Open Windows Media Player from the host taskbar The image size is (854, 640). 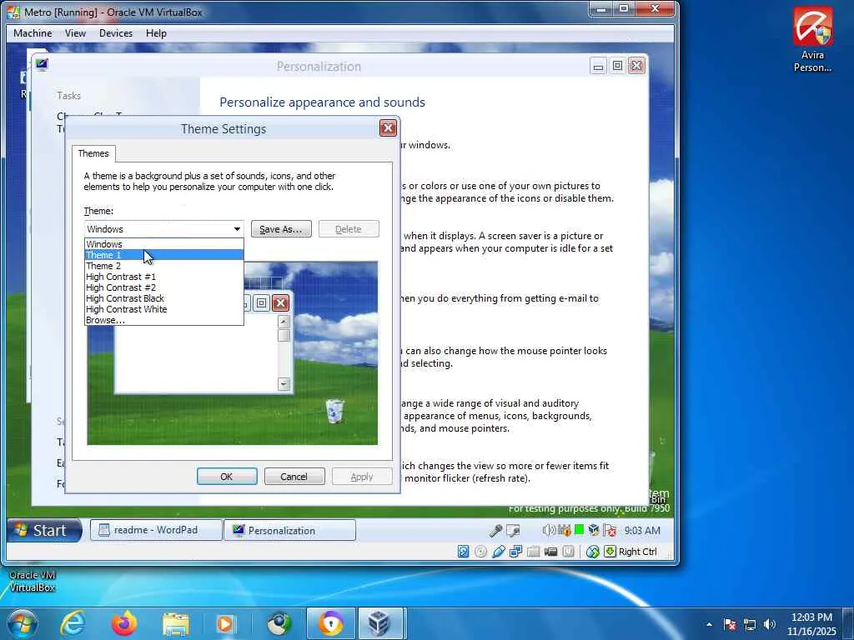click(227, 623)
